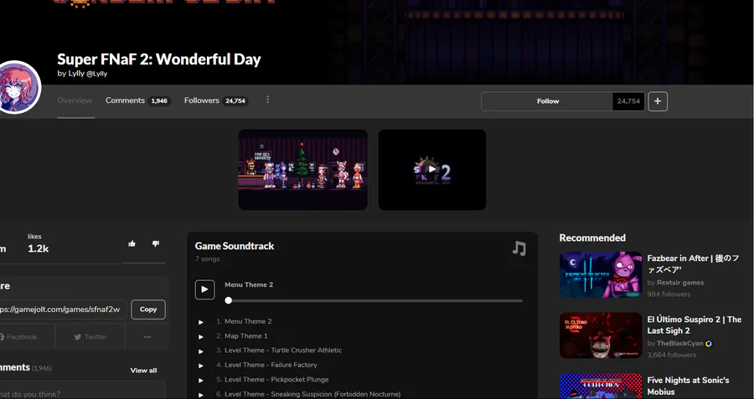Click the soundtrack seek bar track

pyautogui.click(x=374, y=300)
